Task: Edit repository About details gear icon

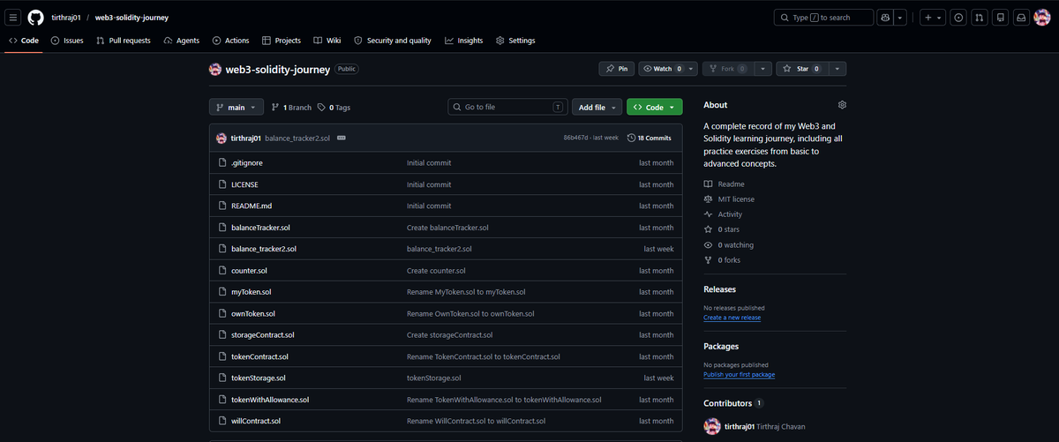Action: (843, 105)
